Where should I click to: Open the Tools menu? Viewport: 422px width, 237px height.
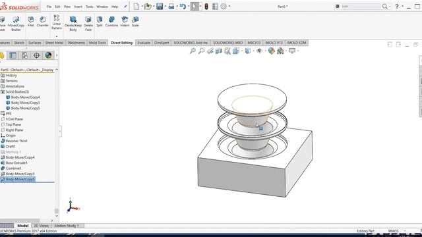click(x=90, y=7)
